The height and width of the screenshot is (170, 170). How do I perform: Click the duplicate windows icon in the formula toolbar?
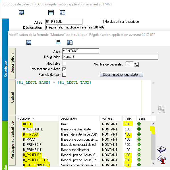coord(70,42)
